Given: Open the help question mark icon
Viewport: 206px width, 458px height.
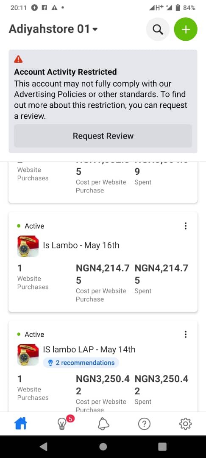Looking at the screenshot, I should click(144, 424).
